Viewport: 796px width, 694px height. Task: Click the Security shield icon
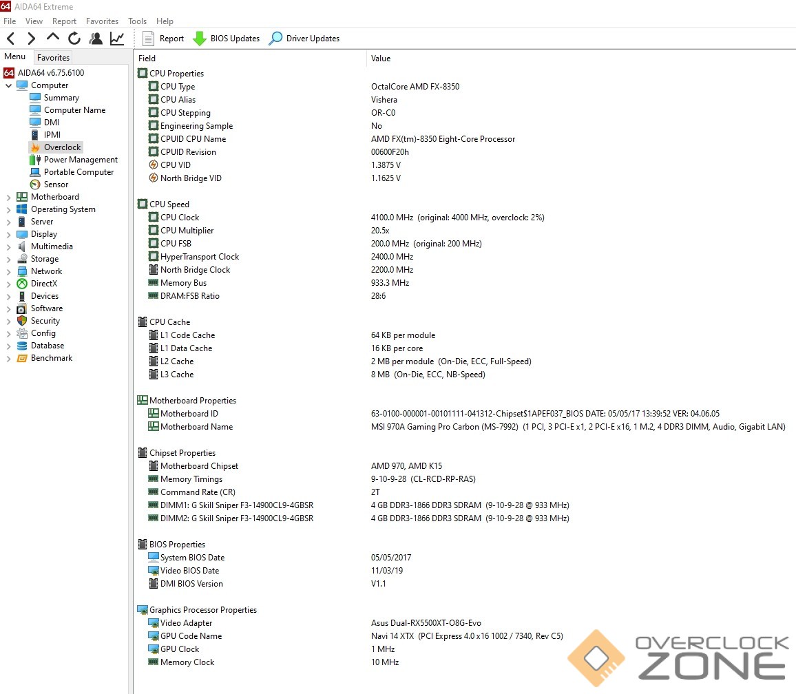(22, 321)
